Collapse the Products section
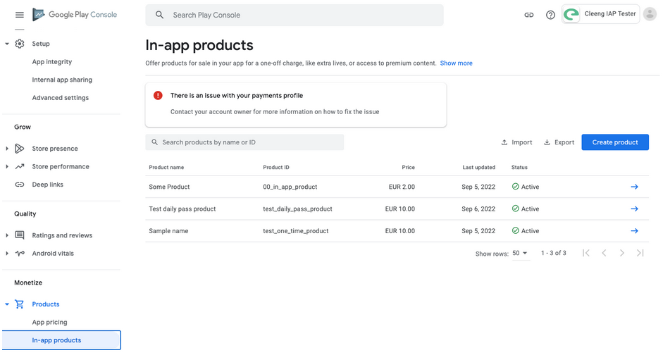Screen dimensions: 663x360 (7, 304)
